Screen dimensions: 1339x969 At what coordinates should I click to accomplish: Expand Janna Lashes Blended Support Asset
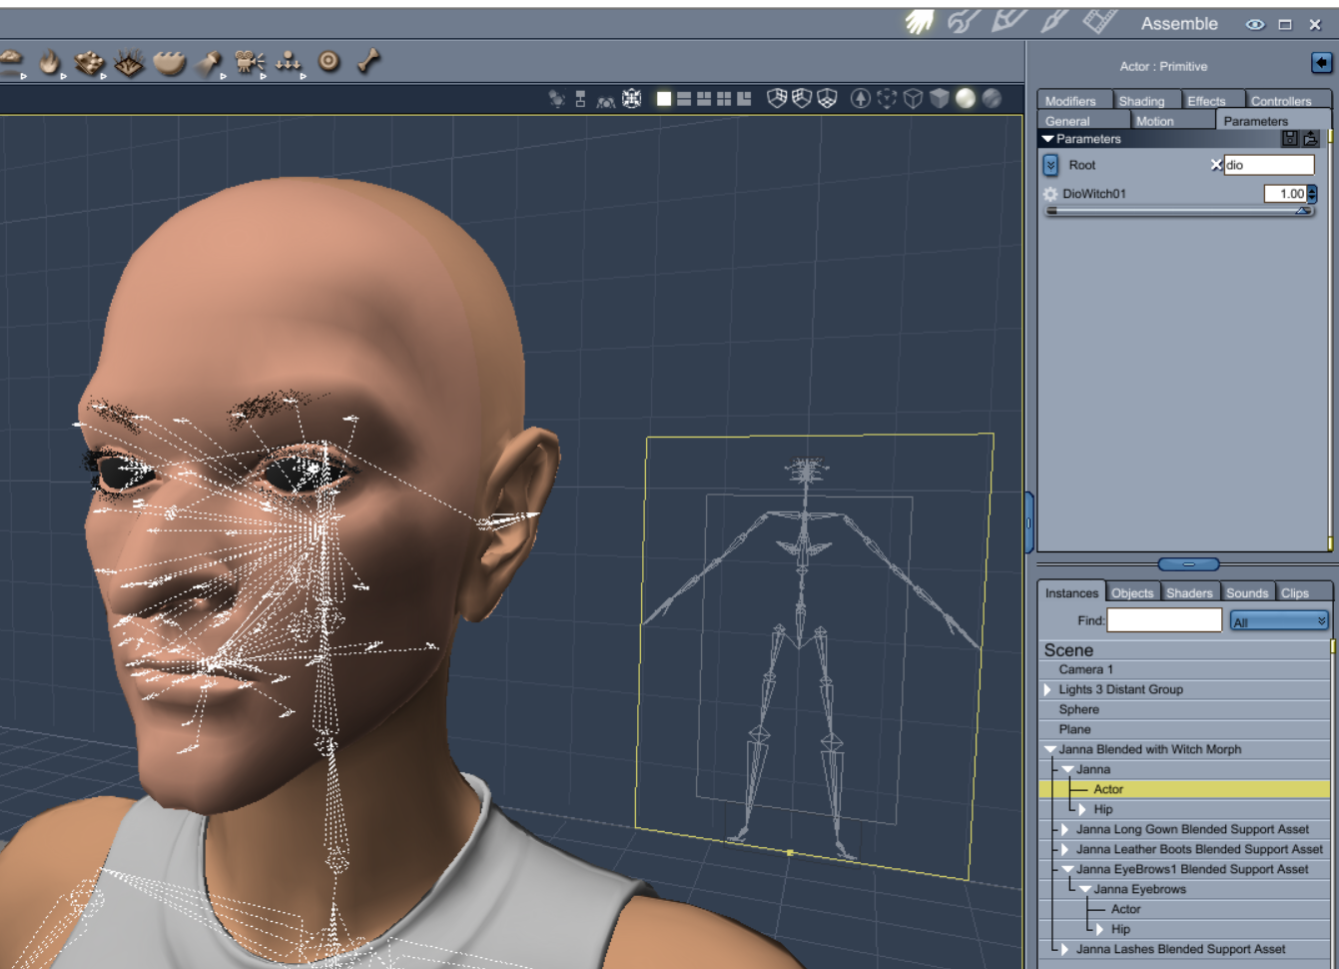coord(1064,949)
